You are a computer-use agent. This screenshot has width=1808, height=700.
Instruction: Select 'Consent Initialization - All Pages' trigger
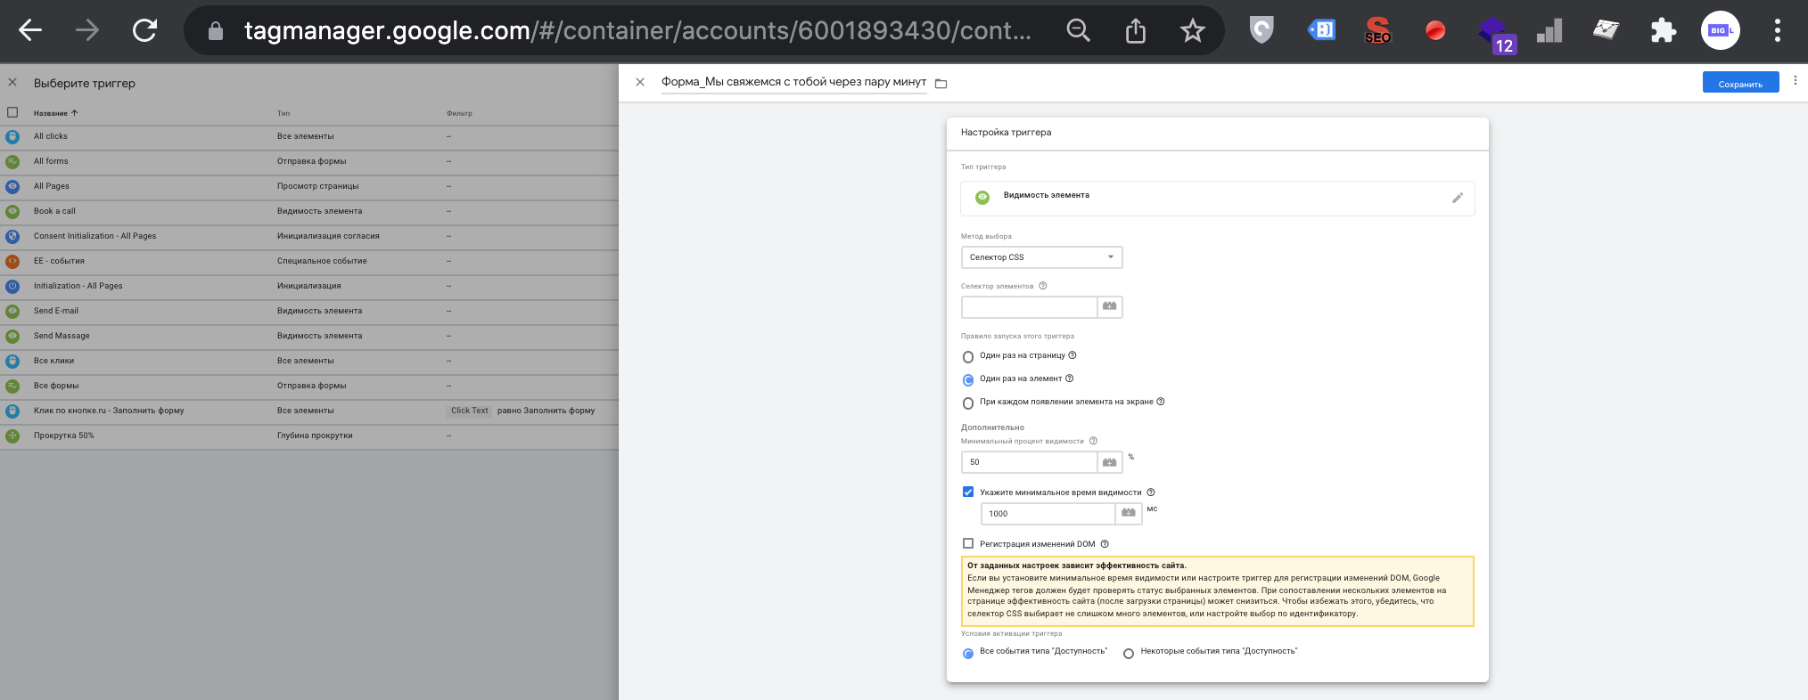coord(309,236)
